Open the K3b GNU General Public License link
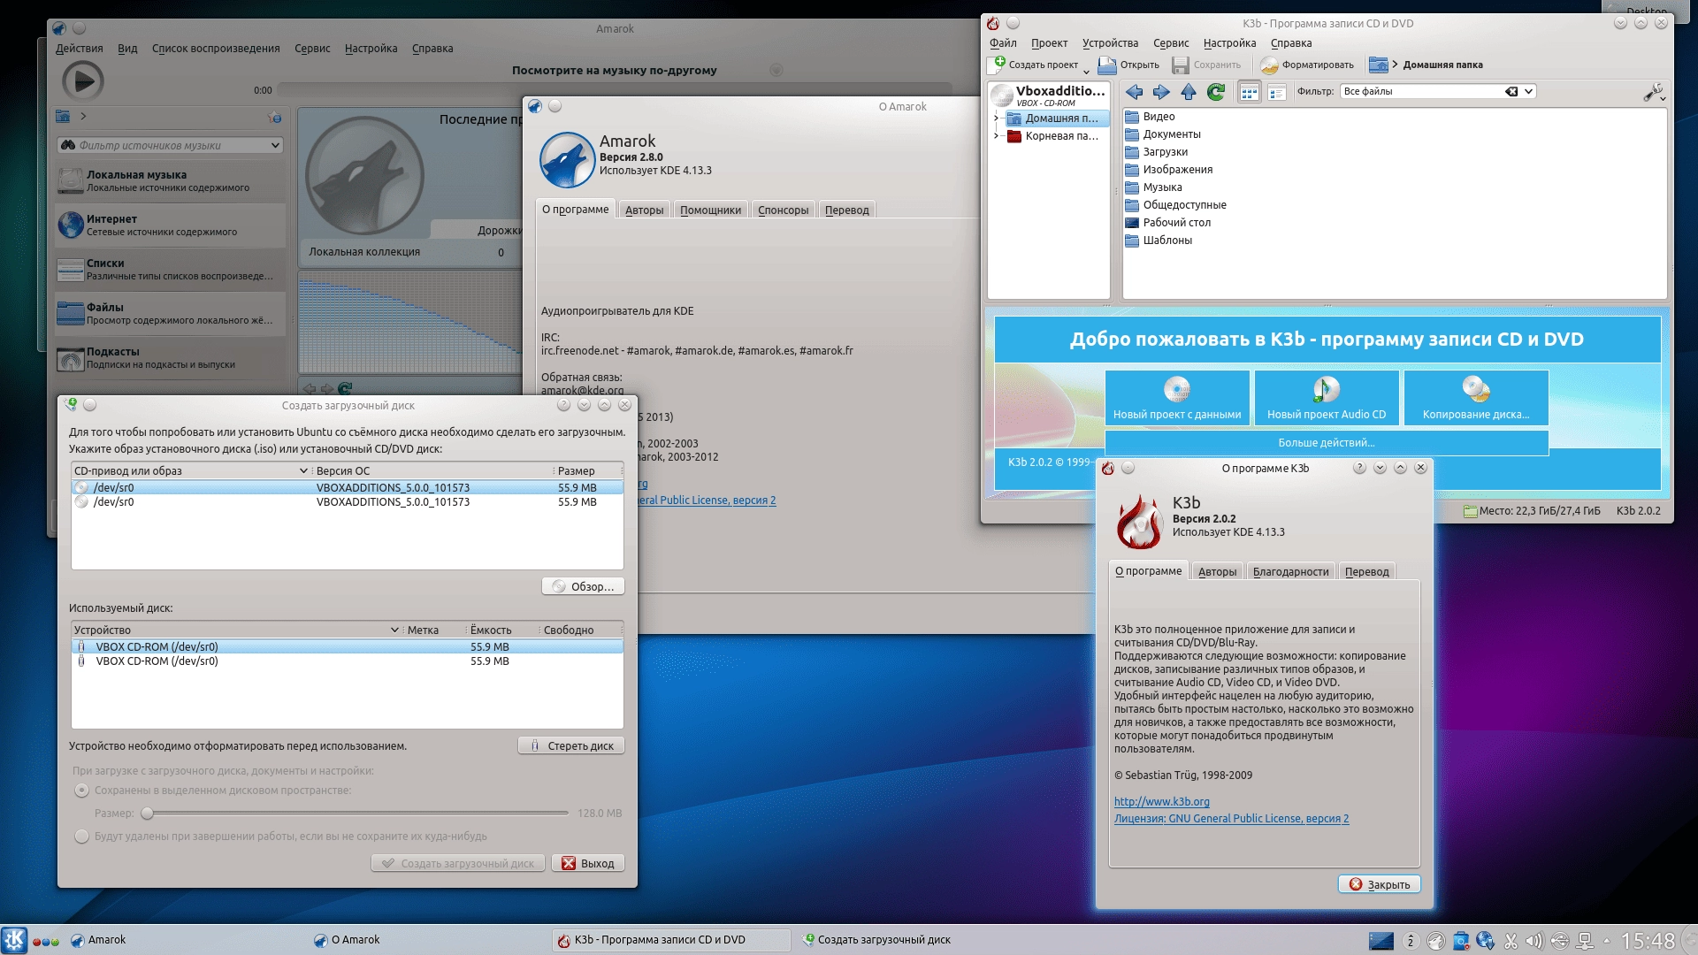1698x955 pixels. pos(1231,819)
